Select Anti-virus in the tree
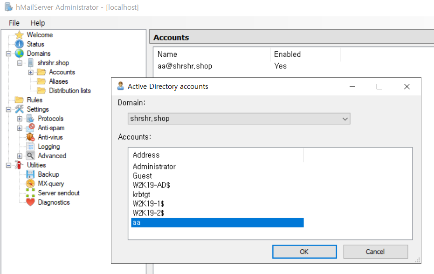Image resolution: width=434 pixels, height=274 pixels. point(50,137)
